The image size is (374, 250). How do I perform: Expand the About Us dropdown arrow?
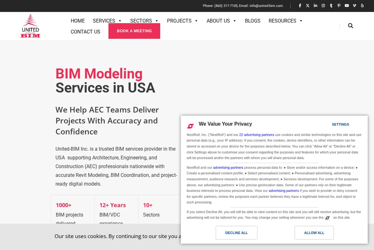[235, 21]
